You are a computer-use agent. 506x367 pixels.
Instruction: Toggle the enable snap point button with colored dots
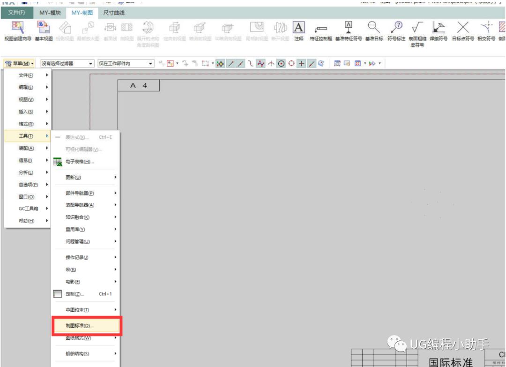[220, 64]
